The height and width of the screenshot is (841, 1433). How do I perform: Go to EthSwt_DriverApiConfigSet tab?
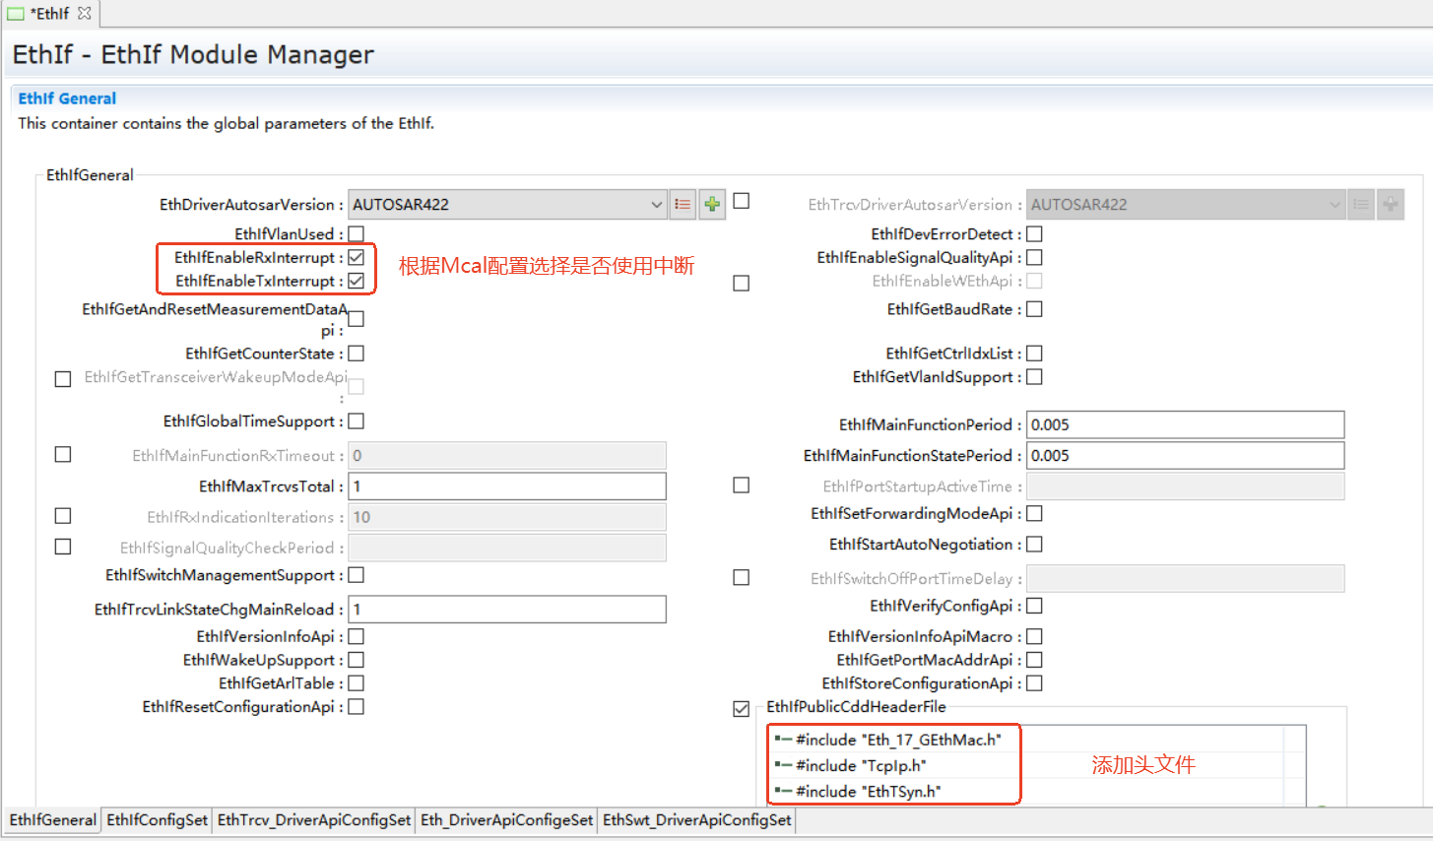[x=696, y=819]
